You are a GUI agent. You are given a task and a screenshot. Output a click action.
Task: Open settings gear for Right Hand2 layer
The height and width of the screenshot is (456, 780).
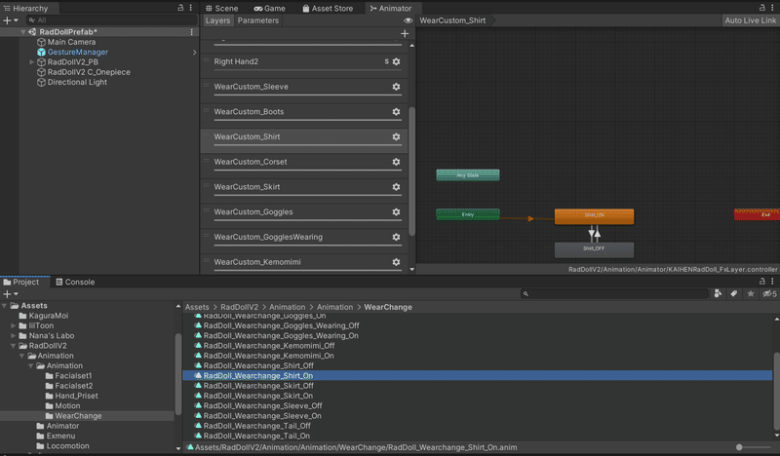pyautogui.click(x=396, y=61)
